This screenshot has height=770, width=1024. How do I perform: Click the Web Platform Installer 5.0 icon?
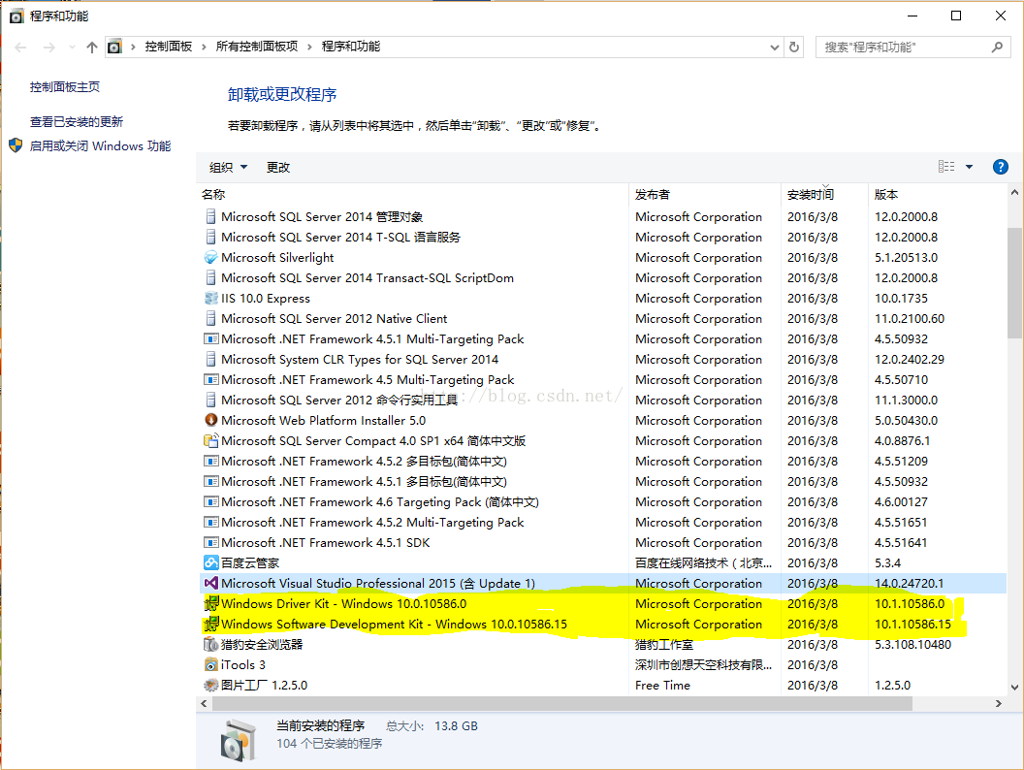(211, 421)
